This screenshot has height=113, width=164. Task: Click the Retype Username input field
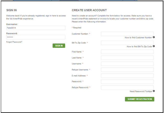(x=127, y=70)
